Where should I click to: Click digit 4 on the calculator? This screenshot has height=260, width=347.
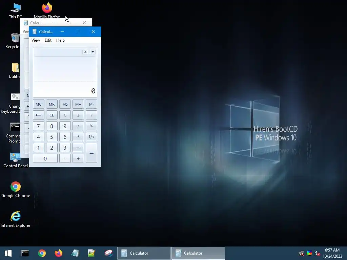click(39, 137)
